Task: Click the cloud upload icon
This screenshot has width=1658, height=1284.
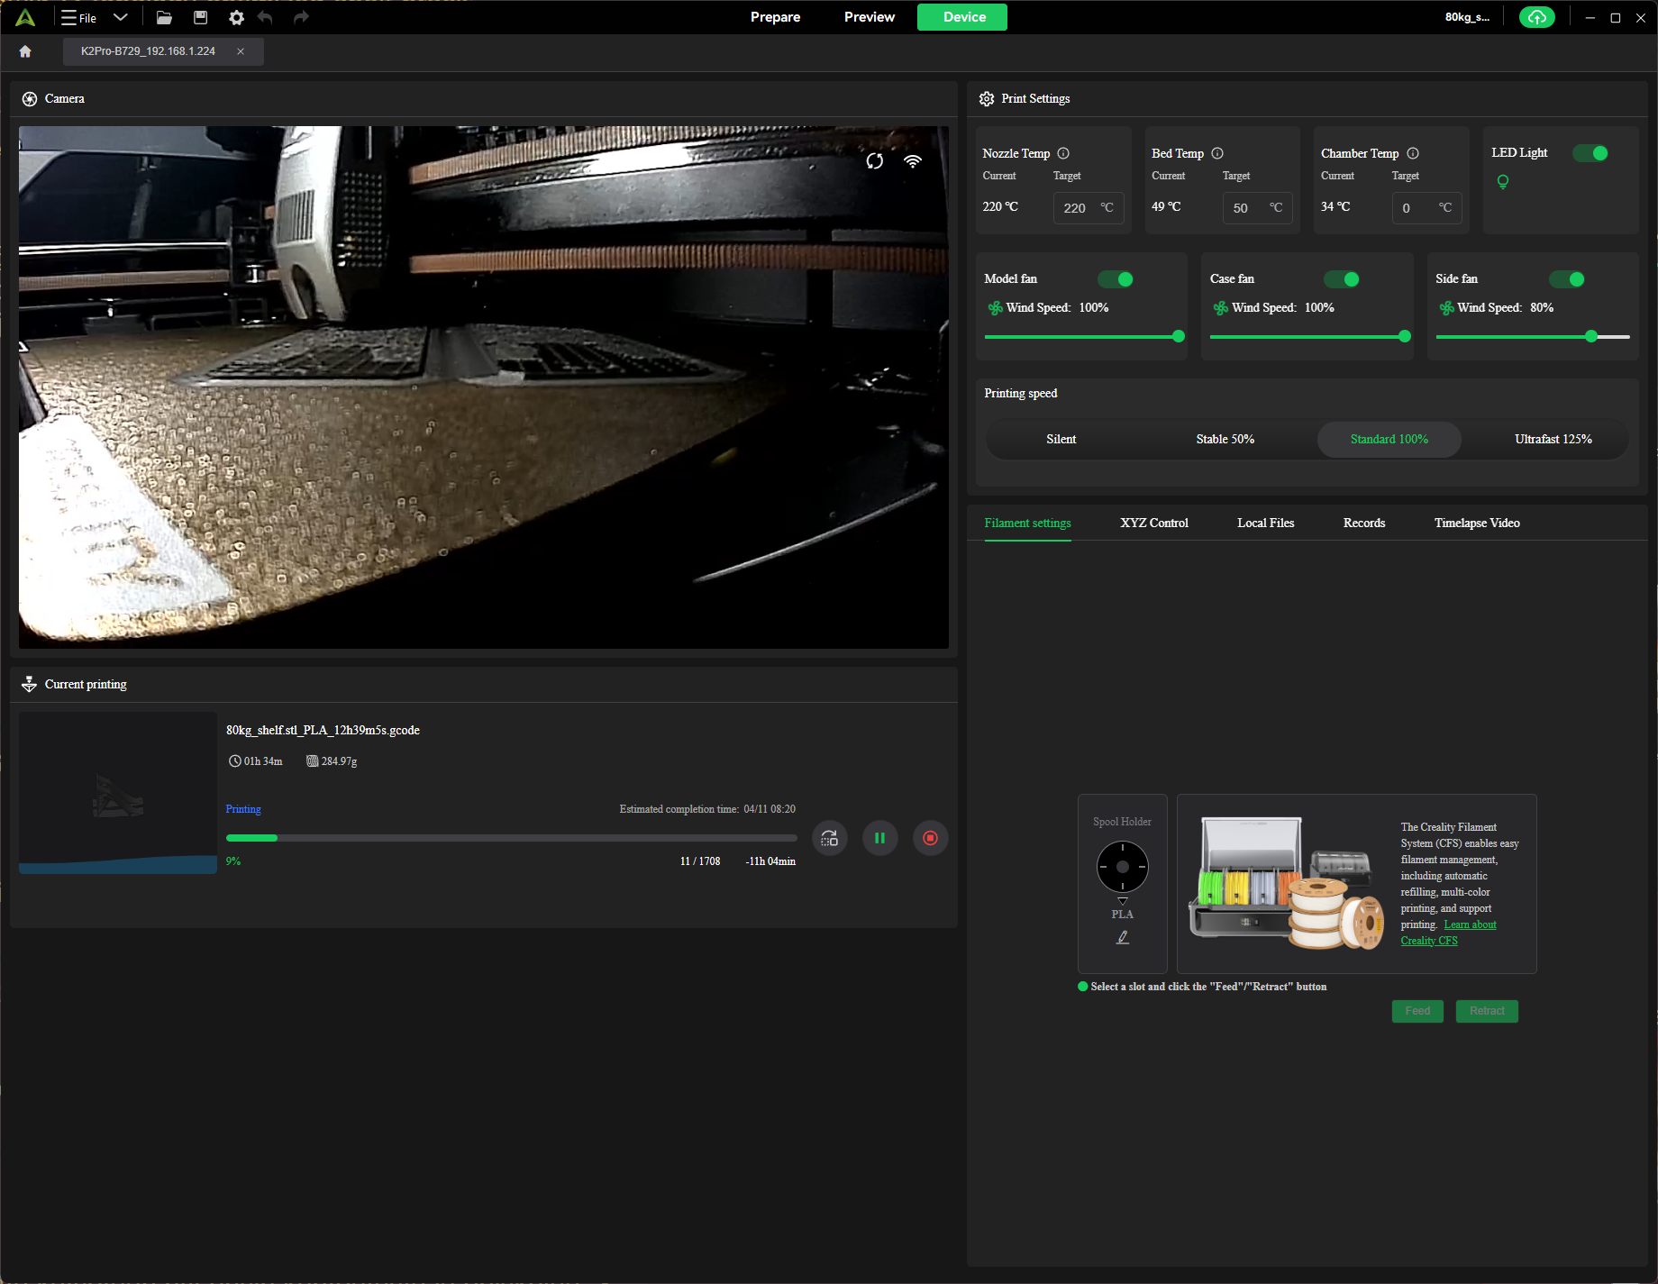Action: click(1536, 17)
